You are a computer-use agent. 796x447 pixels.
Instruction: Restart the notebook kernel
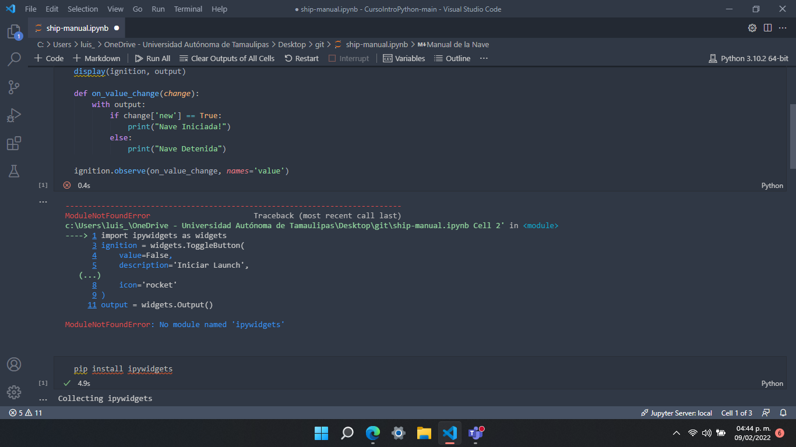pyautogui.click(x=301, y=58)
